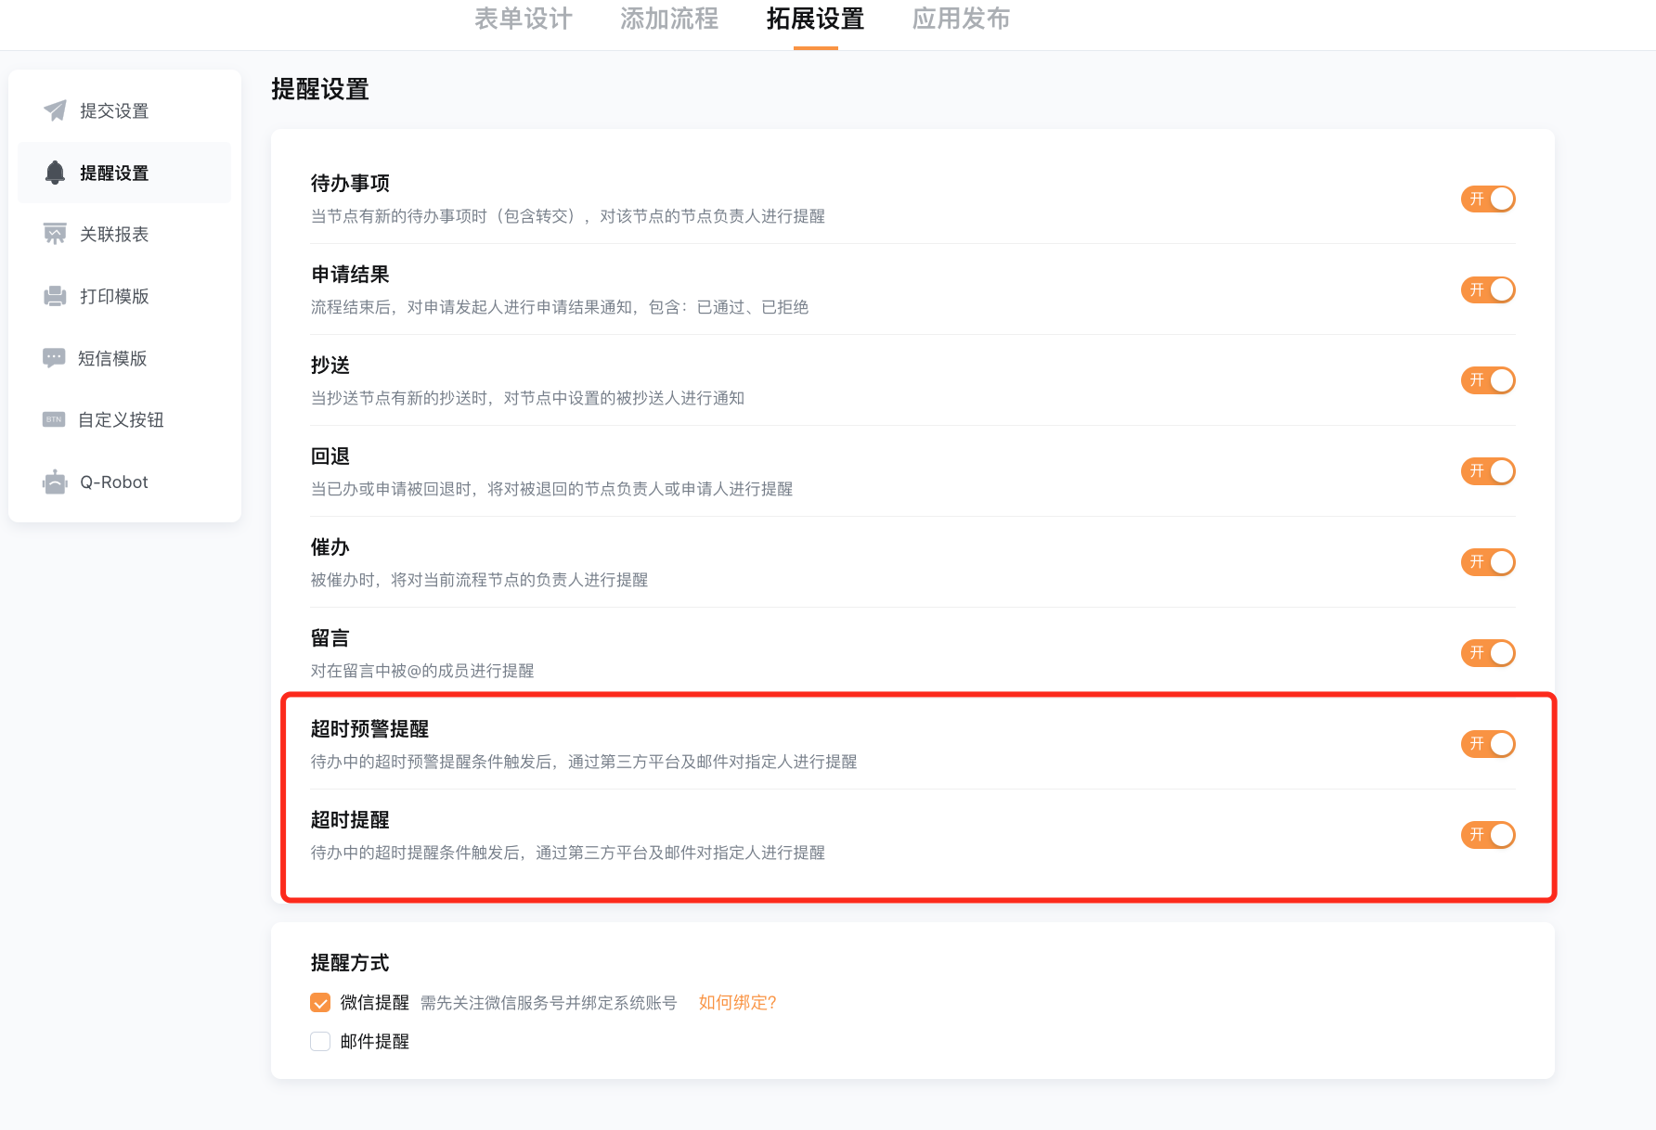
Task: Click the 申请结果 title text
Action: 350,275
